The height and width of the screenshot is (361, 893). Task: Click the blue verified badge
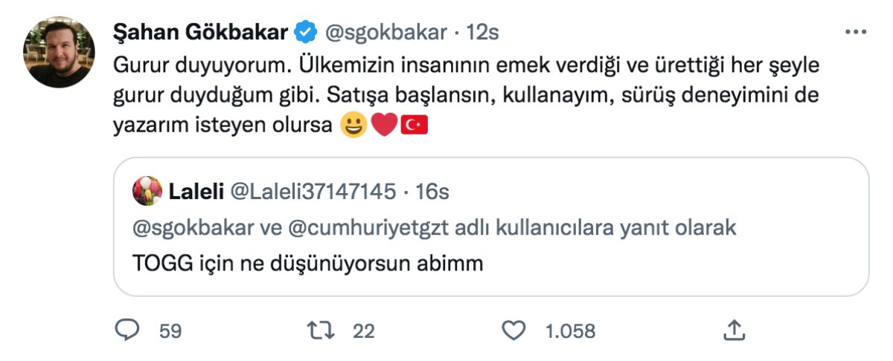[x=304, y=33]
